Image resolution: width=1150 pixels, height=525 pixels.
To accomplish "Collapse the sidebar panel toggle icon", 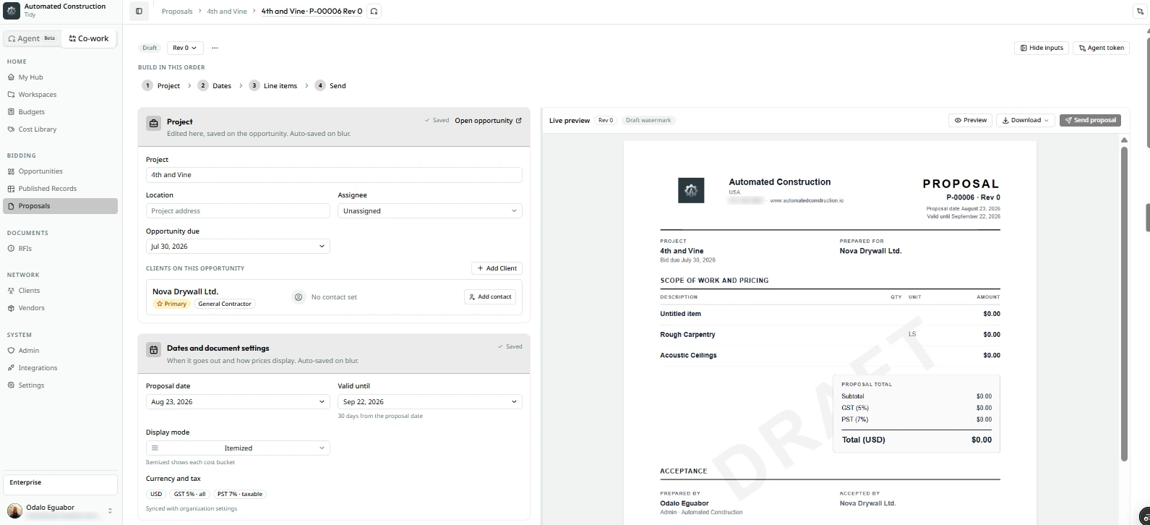I will (139, 12).
